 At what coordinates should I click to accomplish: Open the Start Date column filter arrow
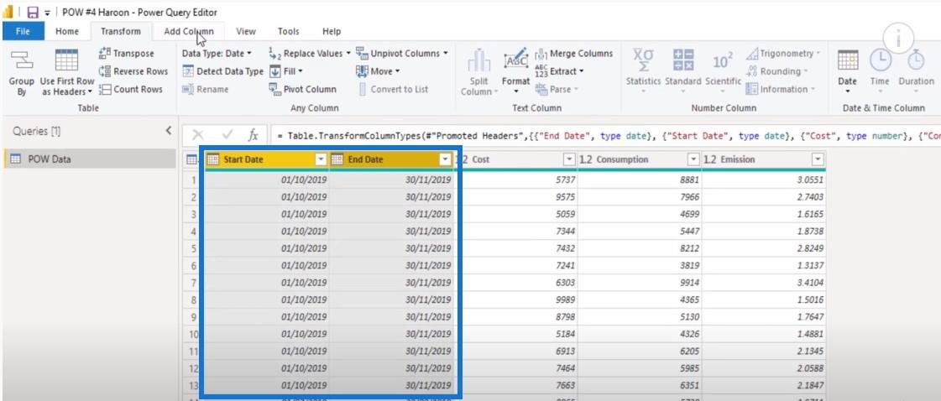[x=321, y=159]
